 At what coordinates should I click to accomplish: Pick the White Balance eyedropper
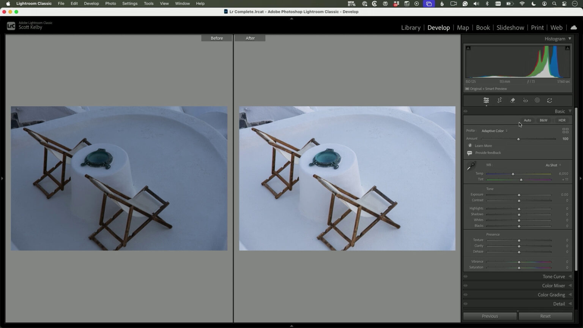(471, 166)
